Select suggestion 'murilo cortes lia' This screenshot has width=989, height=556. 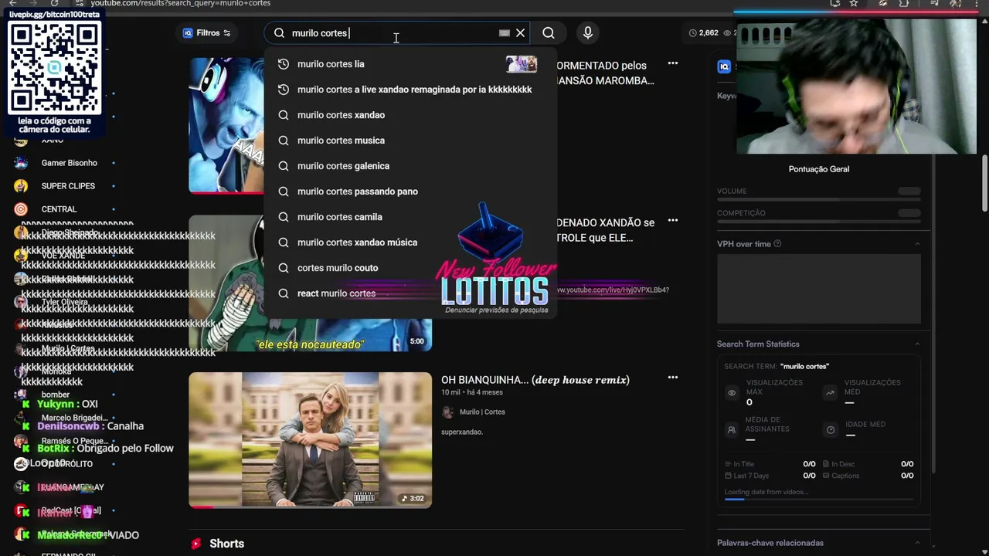click(x=410, y=64)
